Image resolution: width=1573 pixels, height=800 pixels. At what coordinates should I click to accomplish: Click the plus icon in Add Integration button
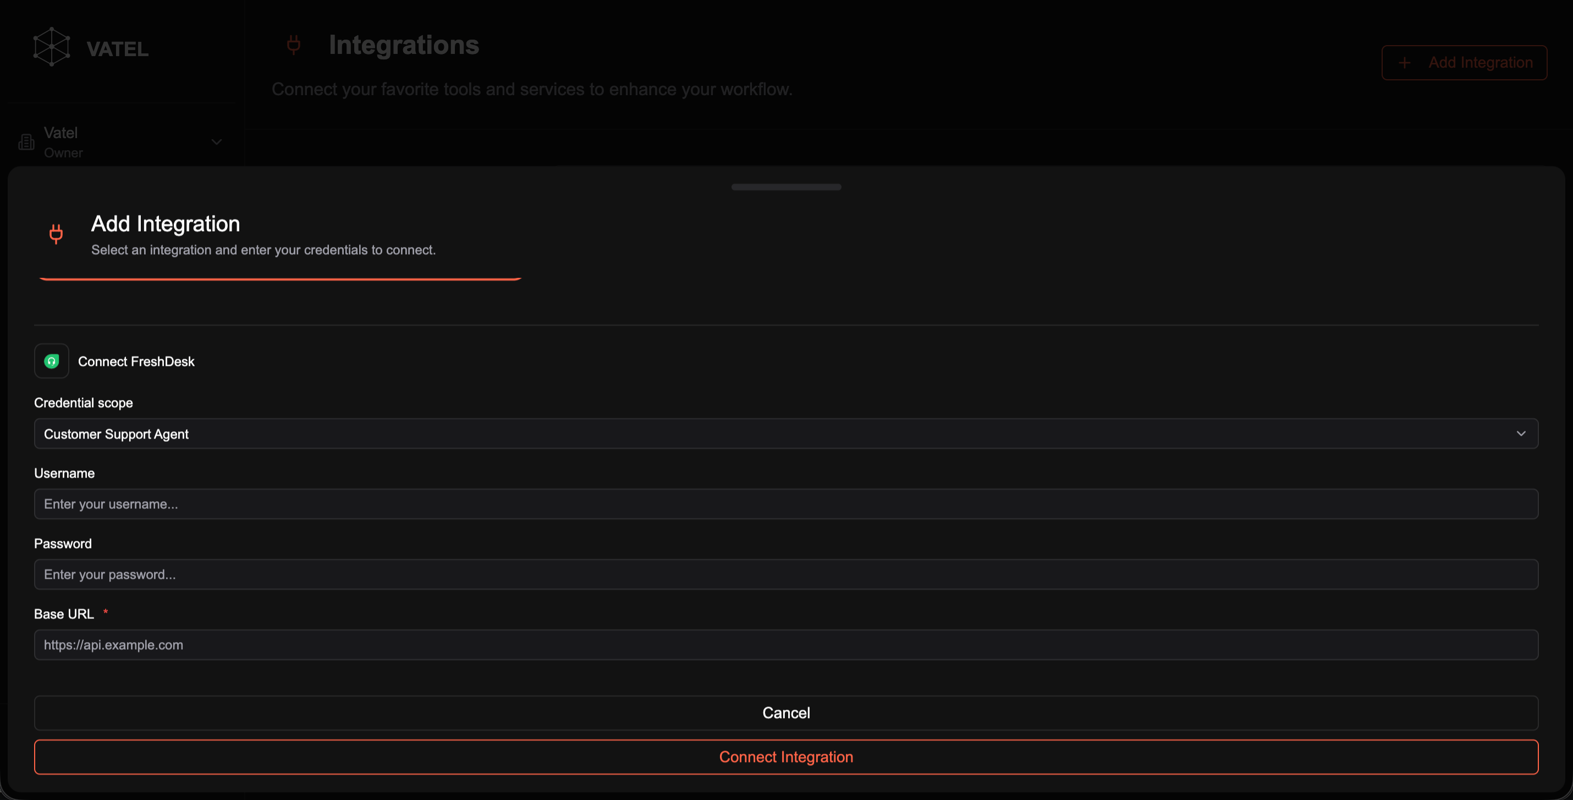click(1405, 63)
